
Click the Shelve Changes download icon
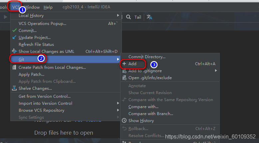[x=14, y=88]
